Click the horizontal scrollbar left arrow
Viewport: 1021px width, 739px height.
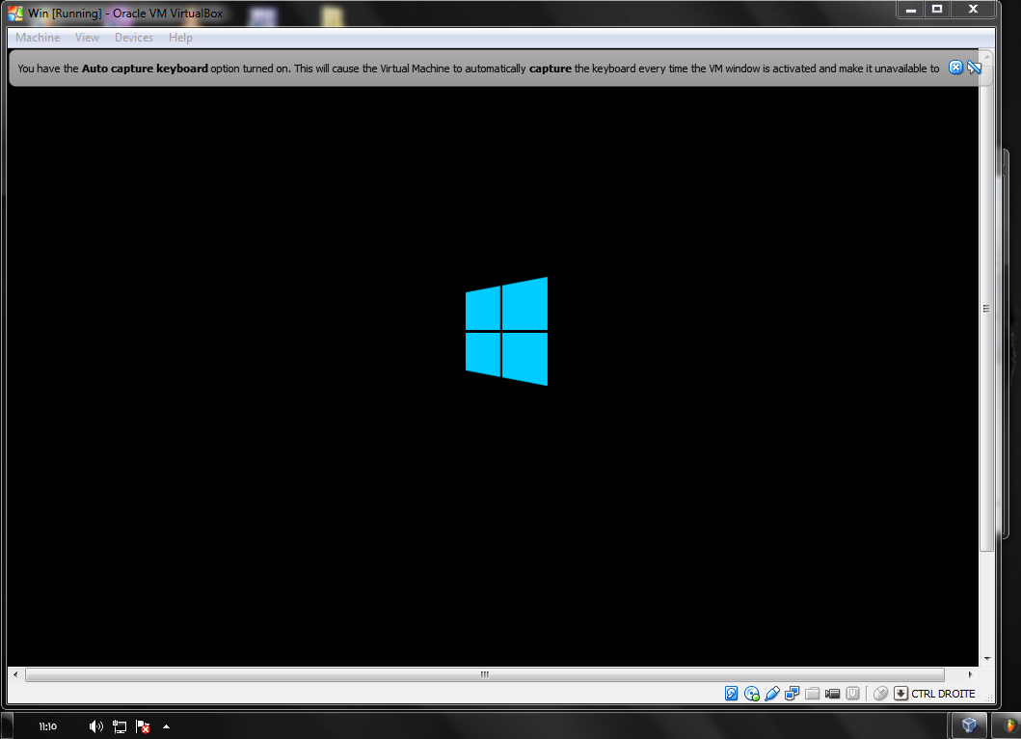coord(15,674)
